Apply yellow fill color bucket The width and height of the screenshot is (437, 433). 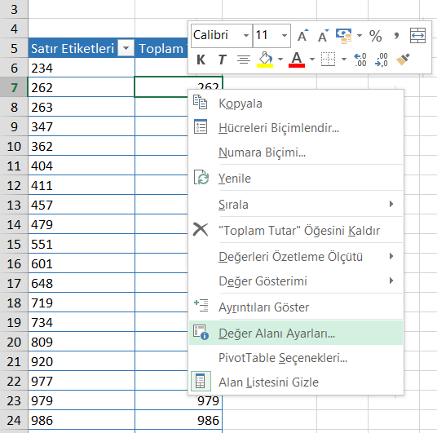pyautogui.click(x=265, y=60)
